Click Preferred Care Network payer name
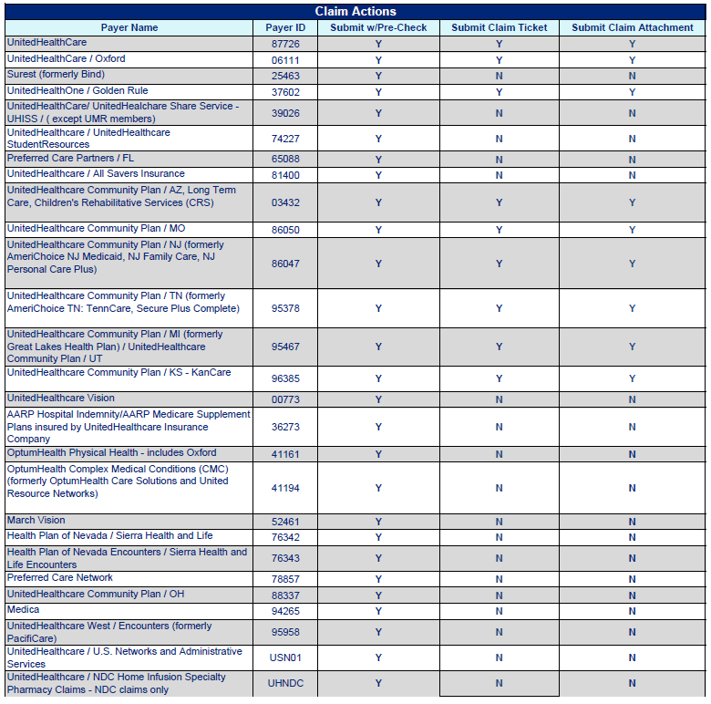The width and height of the screenshot is (711, 704). 60,577
